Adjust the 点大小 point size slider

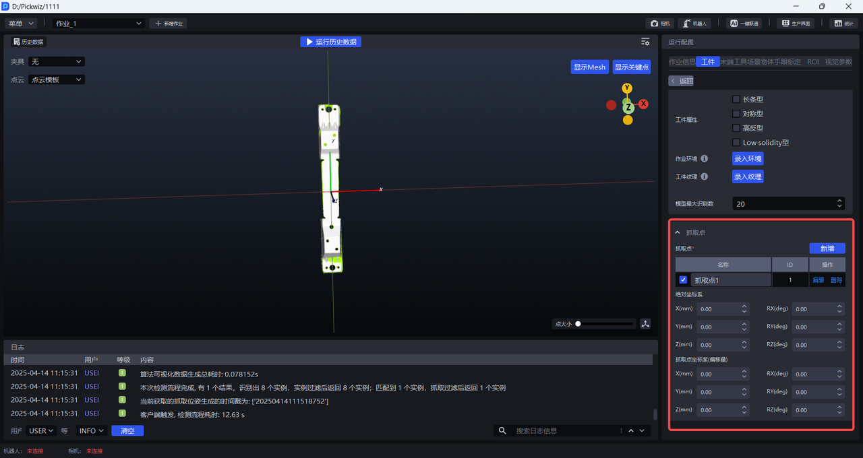(578, 324)
